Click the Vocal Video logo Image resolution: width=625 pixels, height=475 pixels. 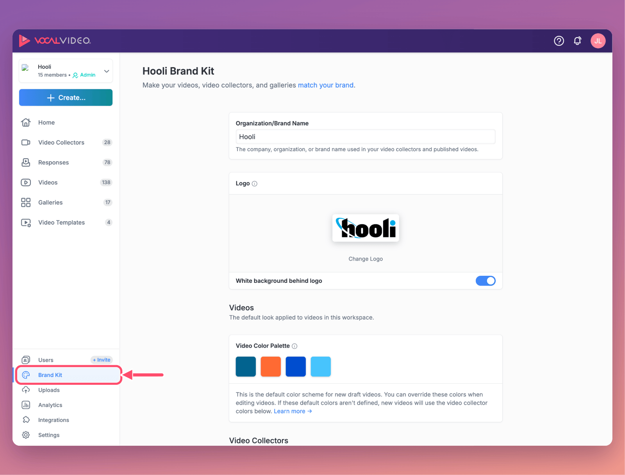tap(55, 41)
